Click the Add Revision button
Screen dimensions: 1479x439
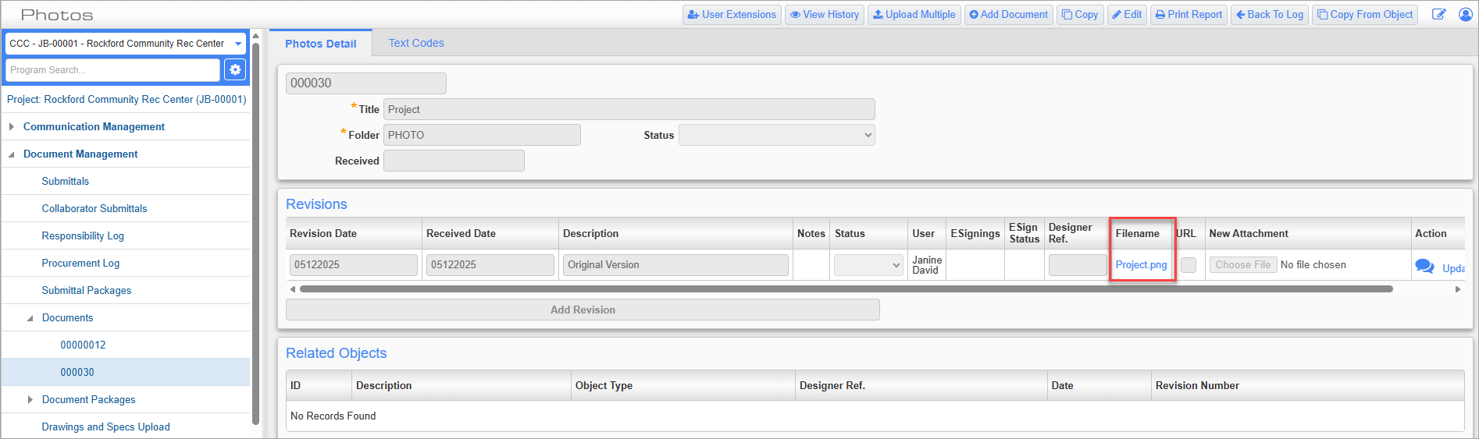[x=583, y=310]
